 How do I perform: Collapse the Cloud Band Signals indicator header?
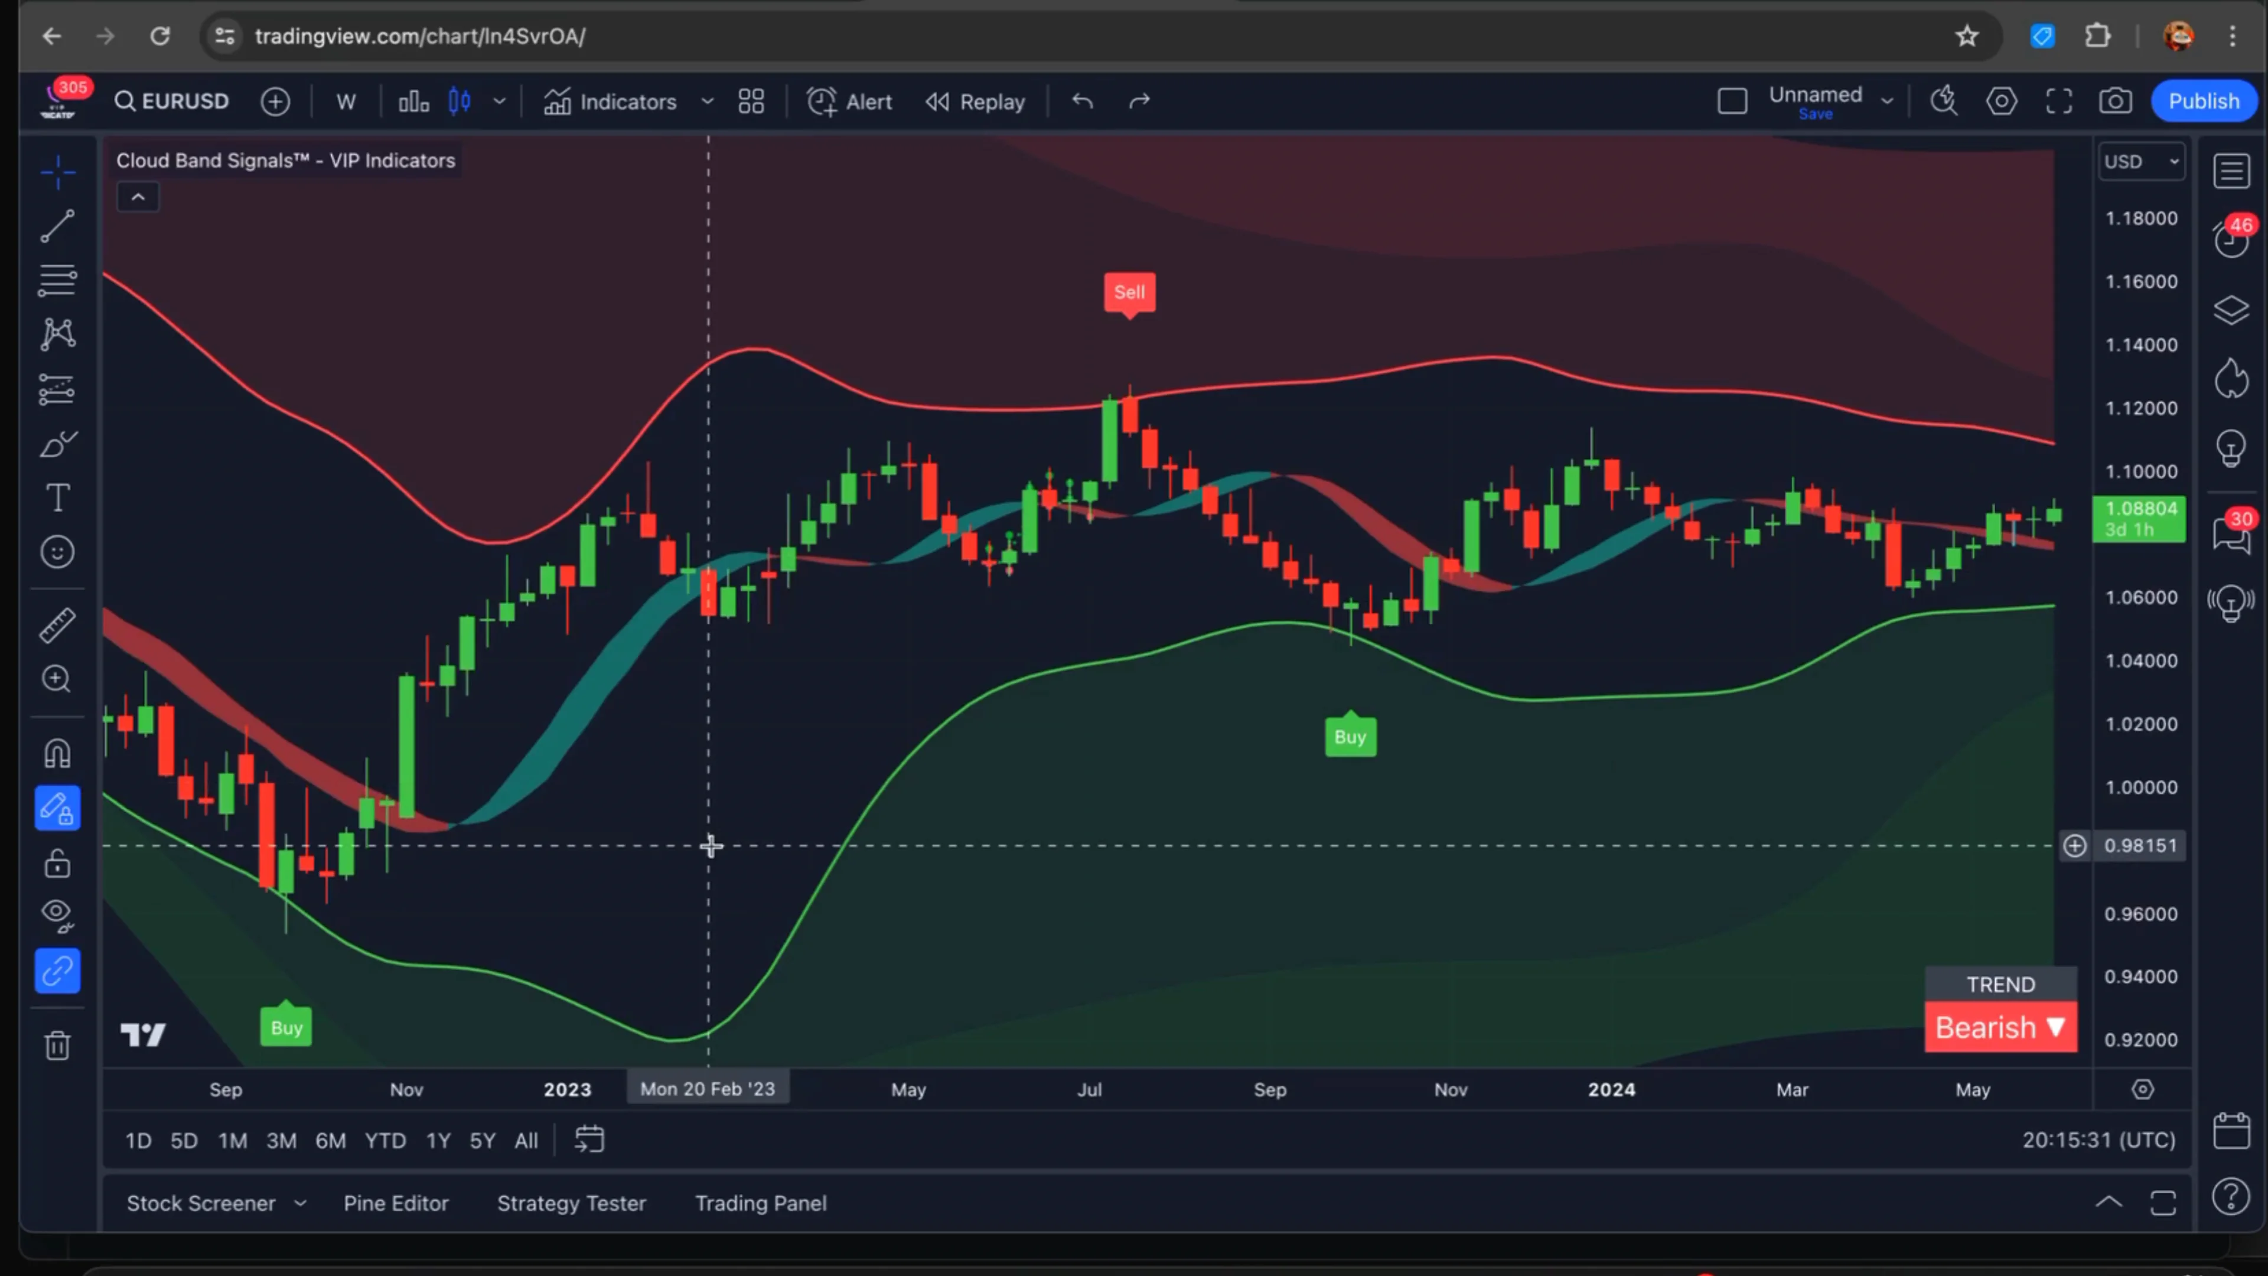tap(138, 196)
